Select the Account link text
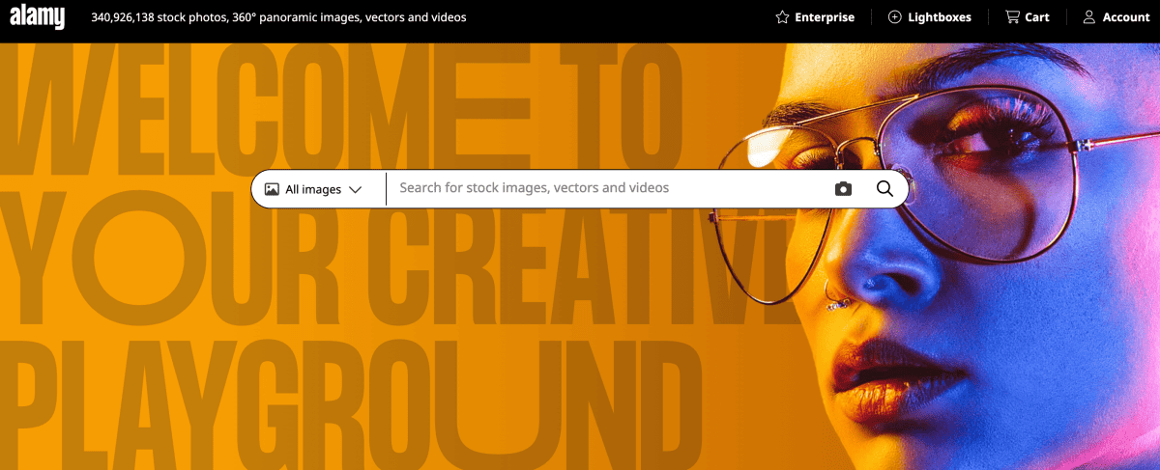The height and width of the screenshot is (470, 1160). pyautogui.click(x=1125, y=17)
